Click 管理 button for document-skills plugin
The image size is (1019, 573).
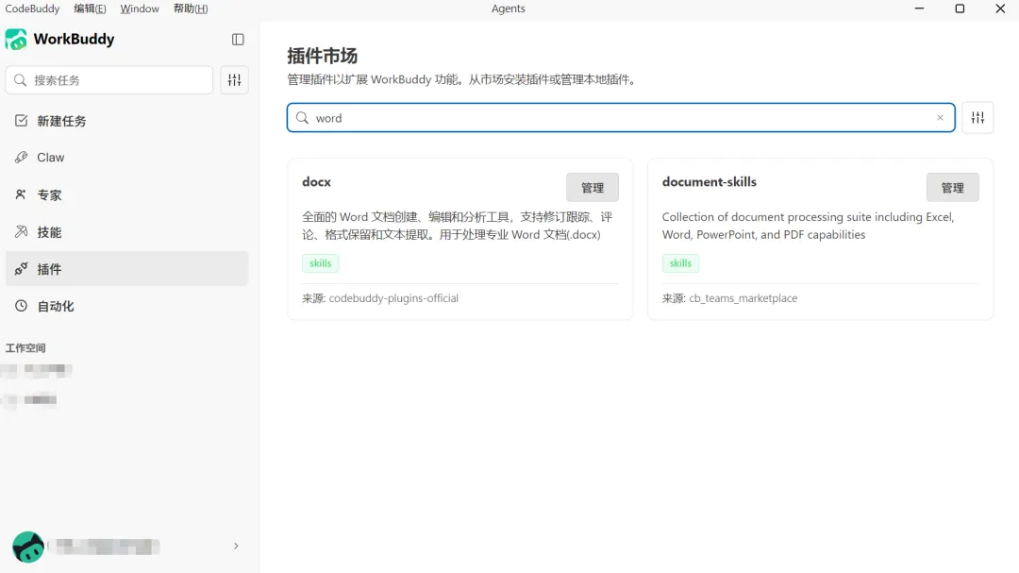(x=952, y=187)
